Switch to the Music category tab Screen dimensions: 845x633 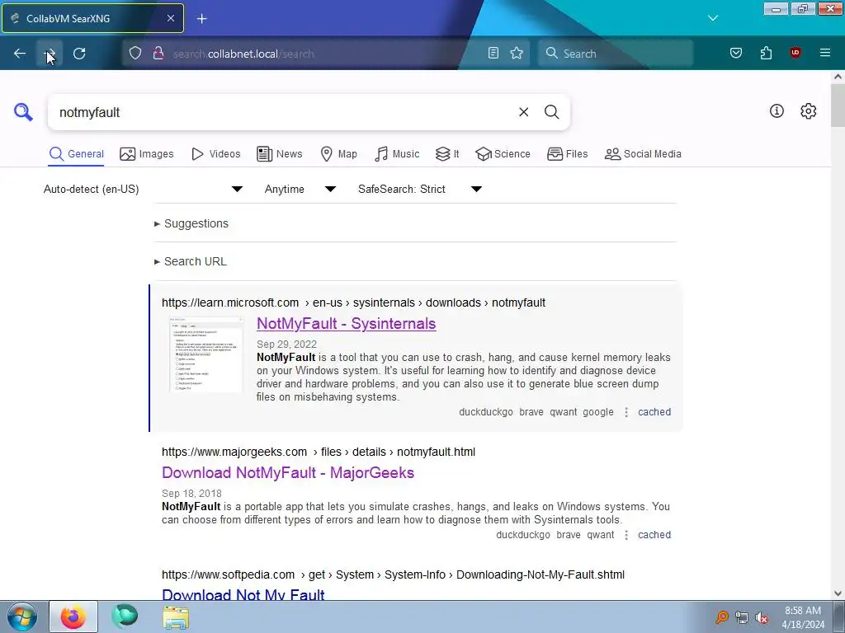click(397, 154)
